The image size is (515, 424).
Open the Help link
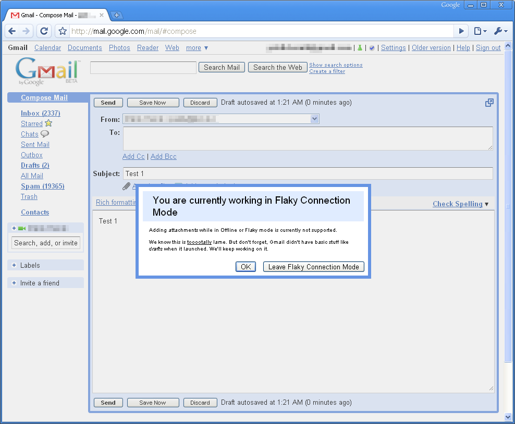coord(463,48)
